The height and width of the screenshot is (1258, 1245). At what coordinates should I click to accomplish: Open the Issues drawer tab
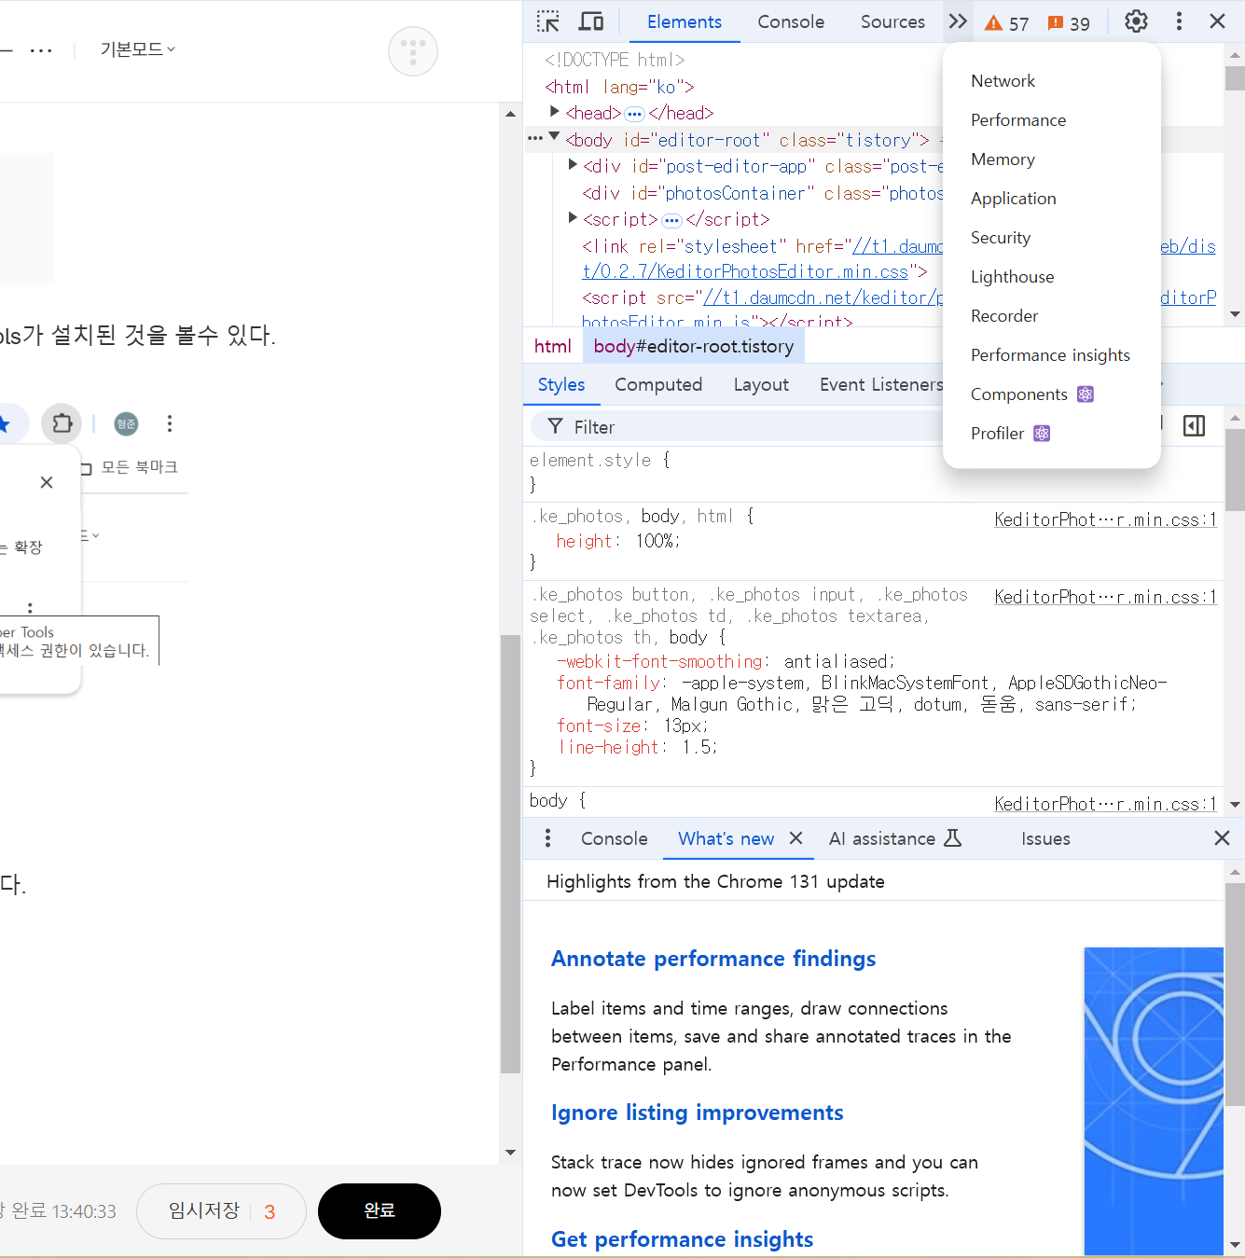click(1045, 838)
